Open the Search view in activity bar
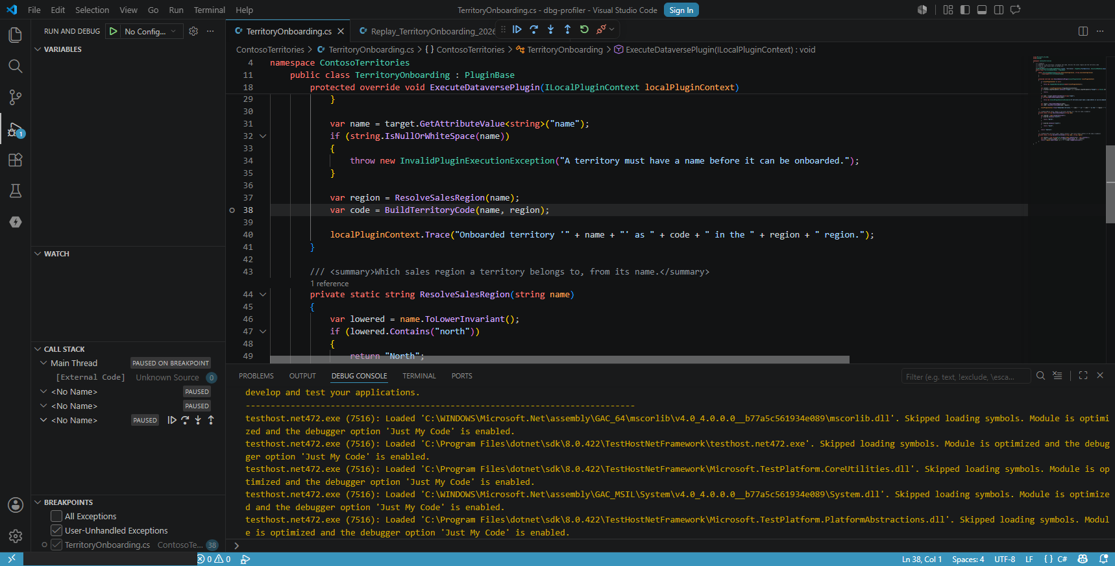This screenshot has width=1115, height=566. 15,66
